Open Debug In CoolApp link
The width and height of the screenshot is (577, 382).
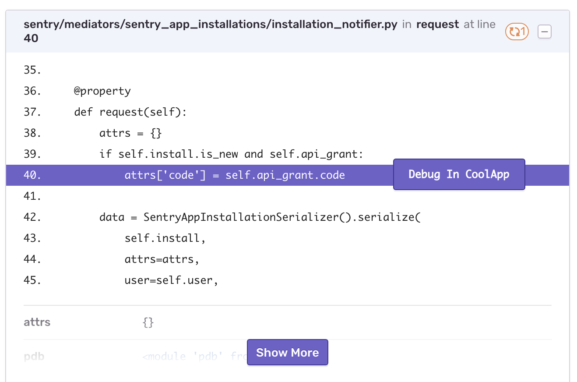click(459, 174)
